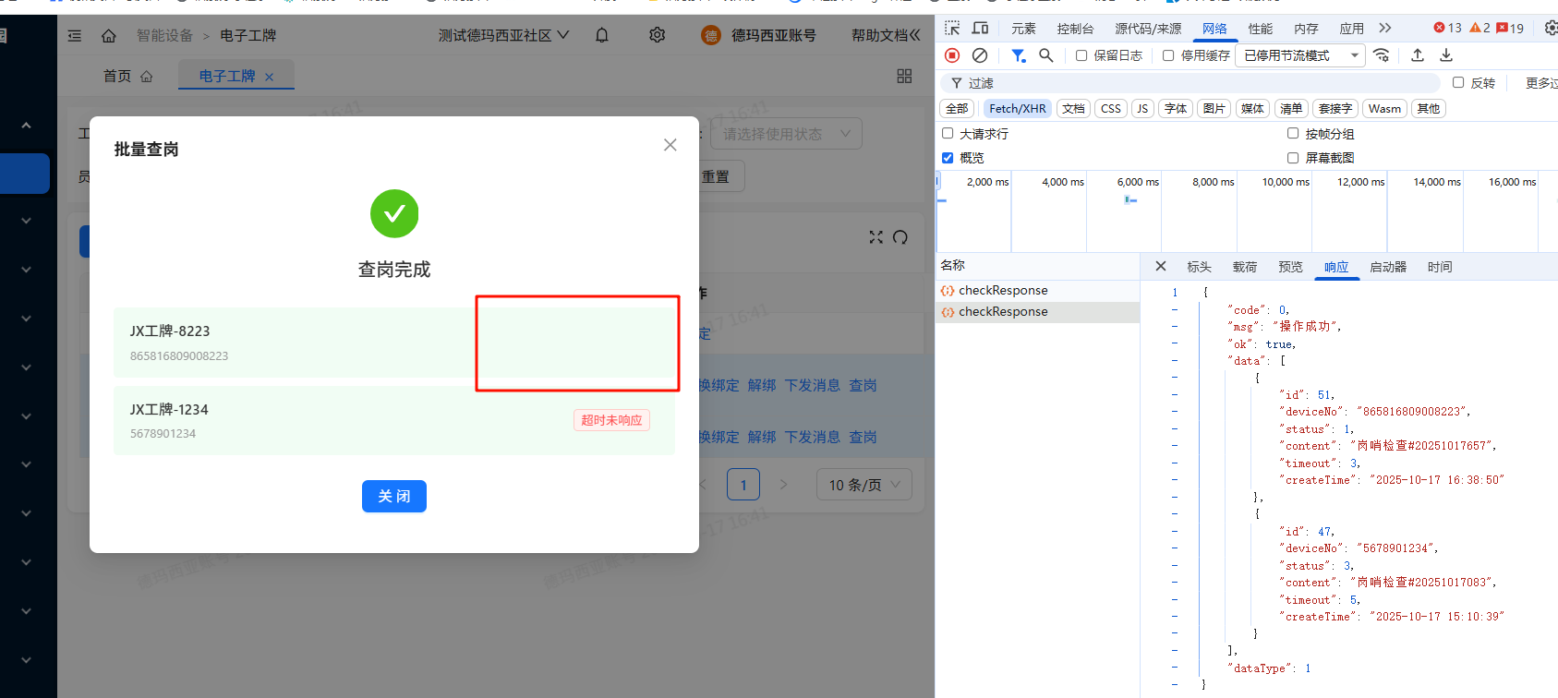This screenshot has height=698, width=1558.
Task: Open the 已停用节流模式 throttling dropdown
Action: tap(1301, 55)
